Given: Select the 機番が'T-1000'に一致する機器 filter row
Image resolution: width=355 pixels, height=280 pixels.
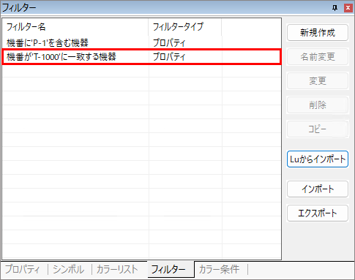Looking at the screenshot, I should pyautogui.click(x=141, y=57).
